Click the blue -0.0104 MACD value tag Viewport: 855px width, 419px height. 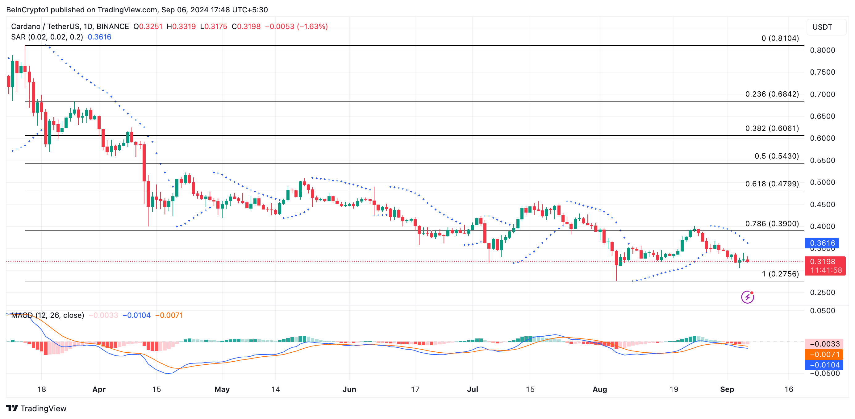coord(824,365)
